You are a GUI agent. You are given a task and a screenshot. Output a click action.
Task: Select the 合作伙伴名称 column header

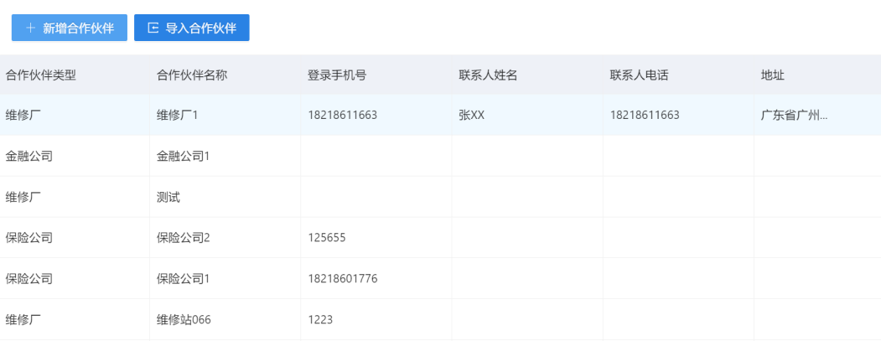click(x=192, y=75)
